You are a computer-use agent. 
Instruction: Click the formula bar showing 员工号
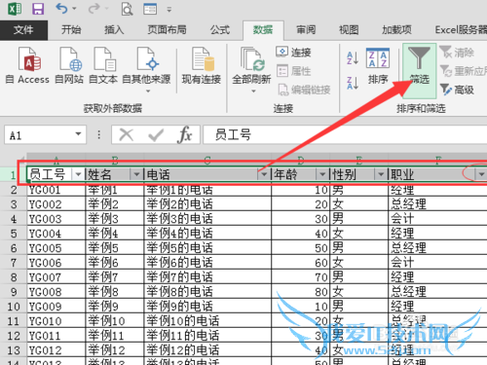pyautogui.click(x=345, y=134)
